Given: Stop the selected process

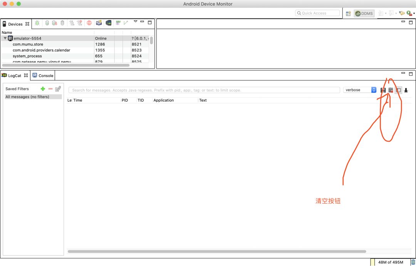Looking at the screenshot, I should 89,23.
